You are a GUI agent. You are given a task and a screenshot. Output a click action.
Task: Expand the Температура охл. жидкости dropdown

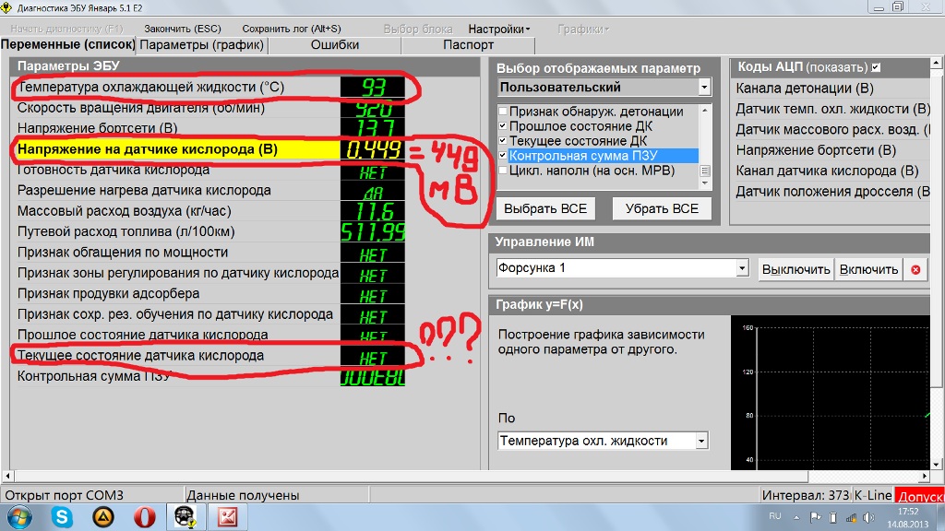coord(701,441)
